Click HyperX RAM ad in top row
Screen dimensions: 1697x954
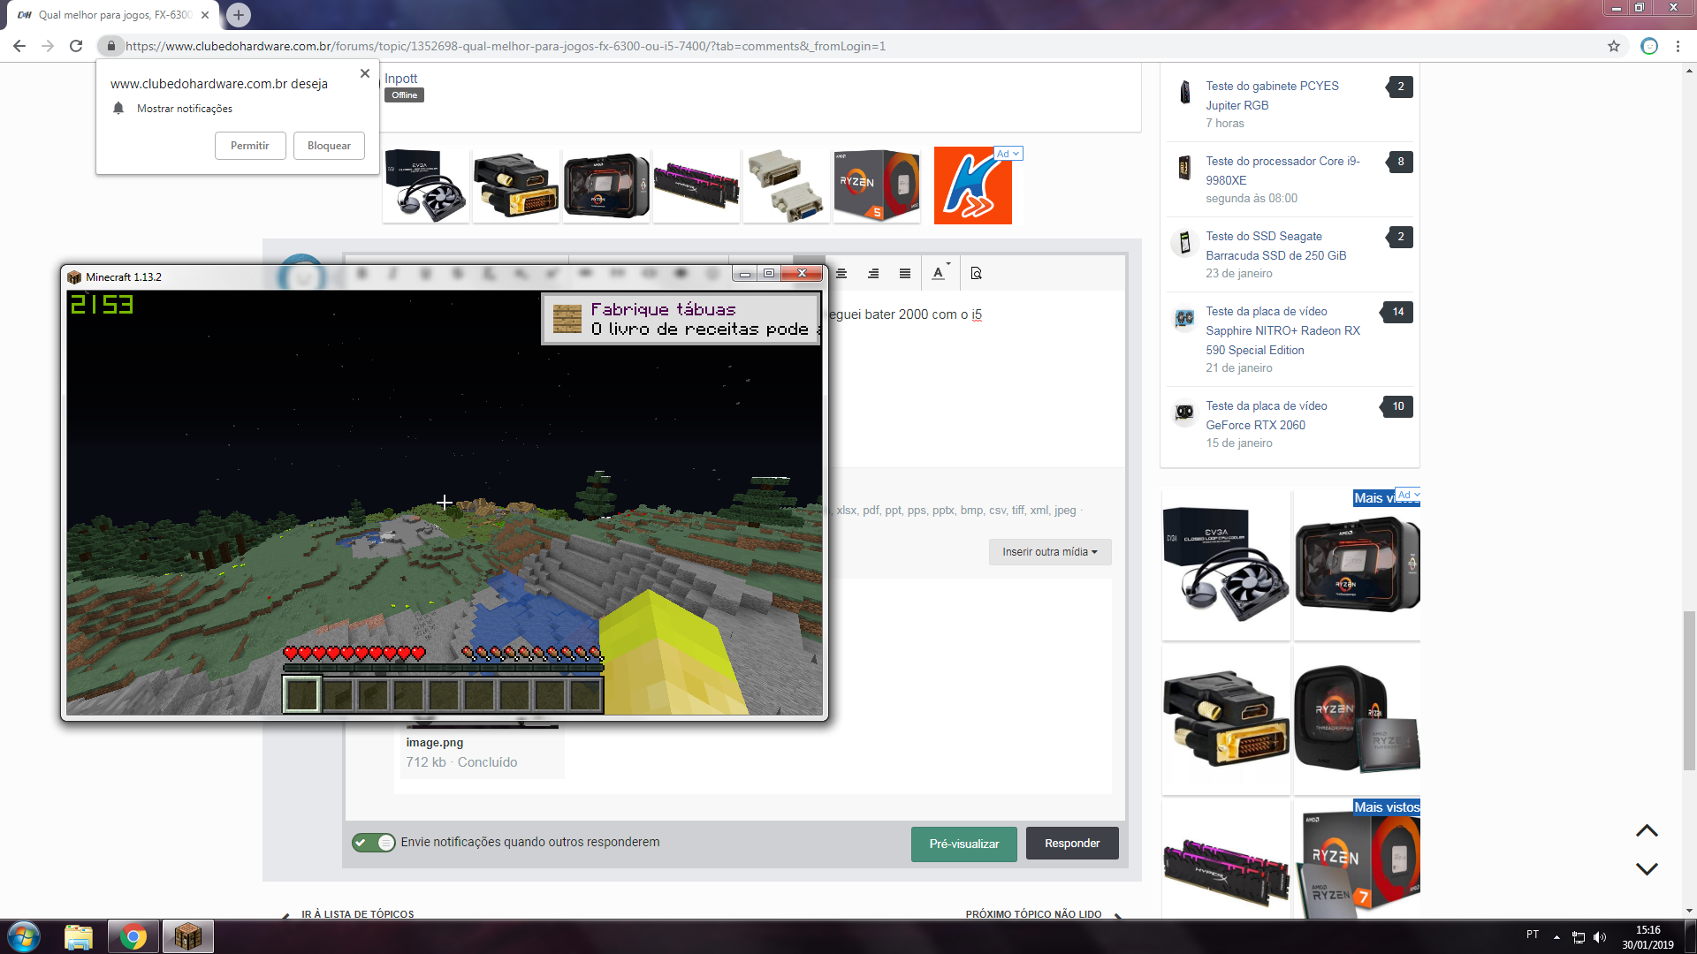click(x=696, y=185)
